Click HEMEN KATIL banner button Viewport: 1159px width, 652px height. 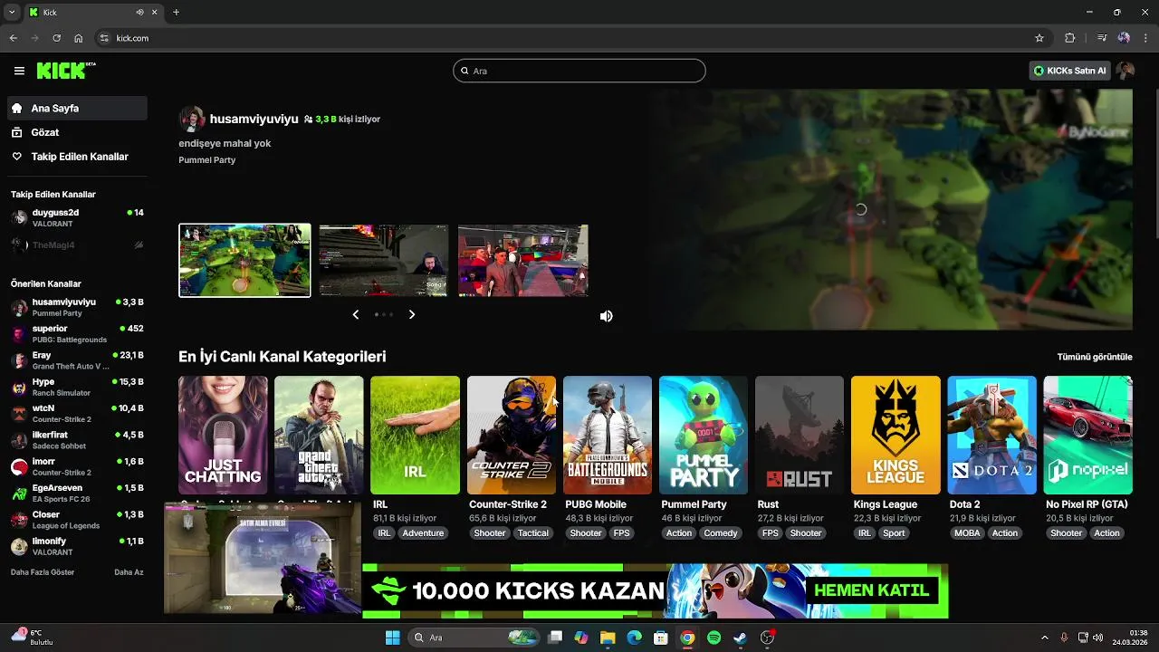click(872, 590)
